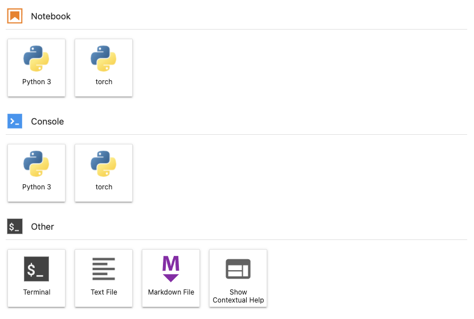Open a Python 3 console
474x319 pixels.
[36, 173]
